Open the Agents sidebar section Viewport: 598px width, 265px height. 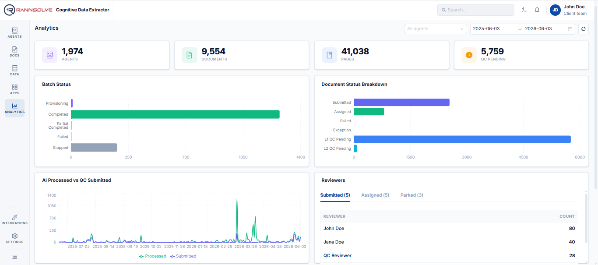click(14, 33)
